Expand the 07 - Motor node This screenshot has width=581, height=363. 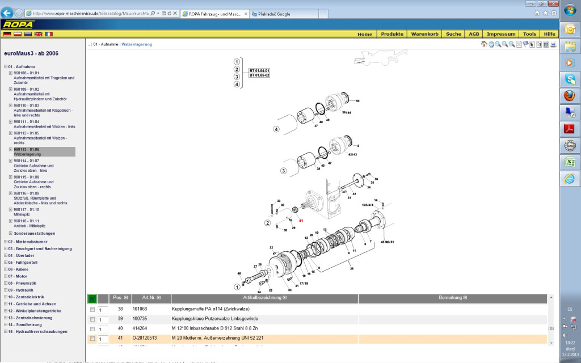tap(6, 276)
